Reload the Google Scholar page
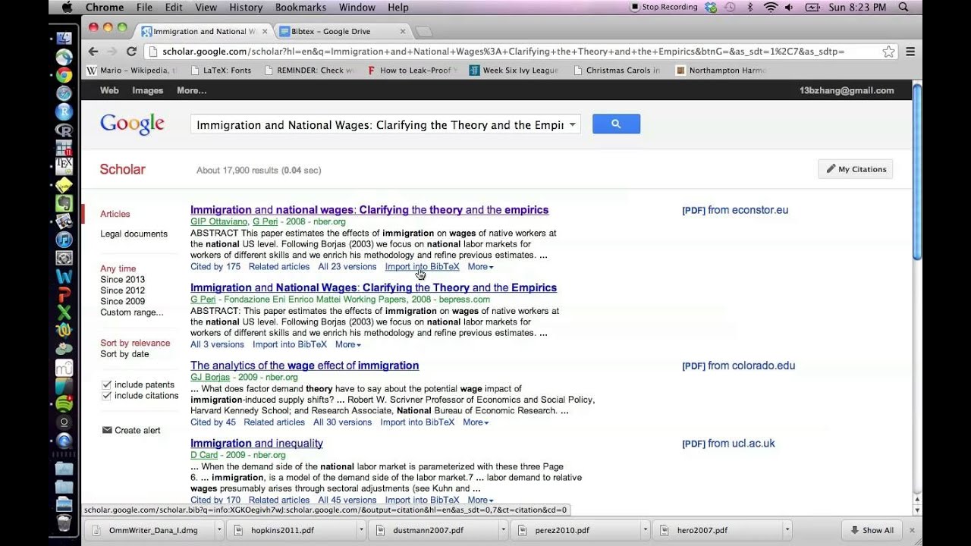 (131, 52)
